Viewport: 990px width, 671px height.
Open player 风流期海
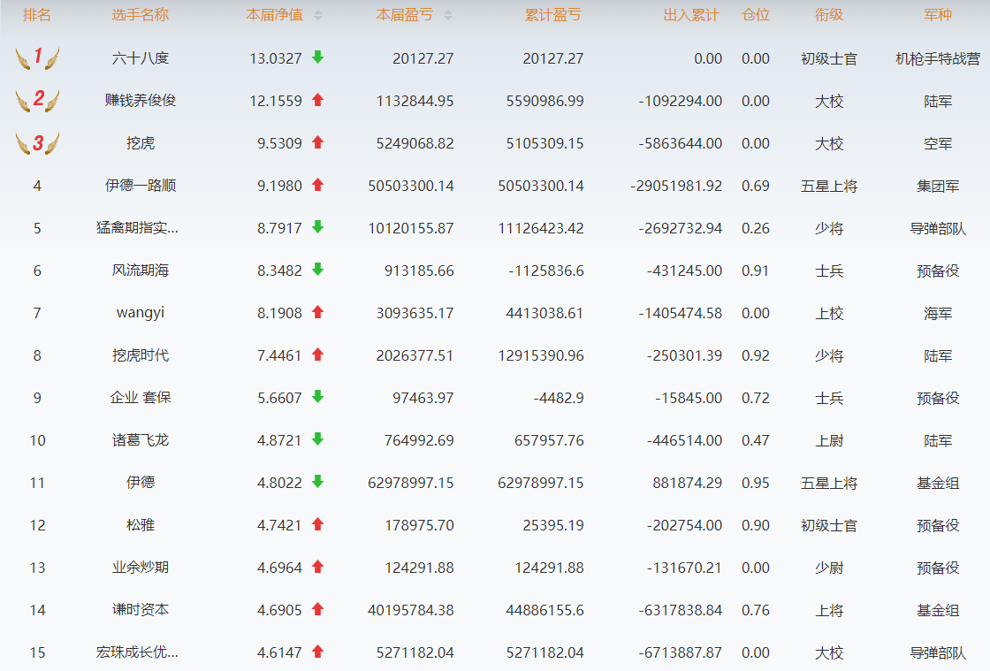click(x=141, y=271)
